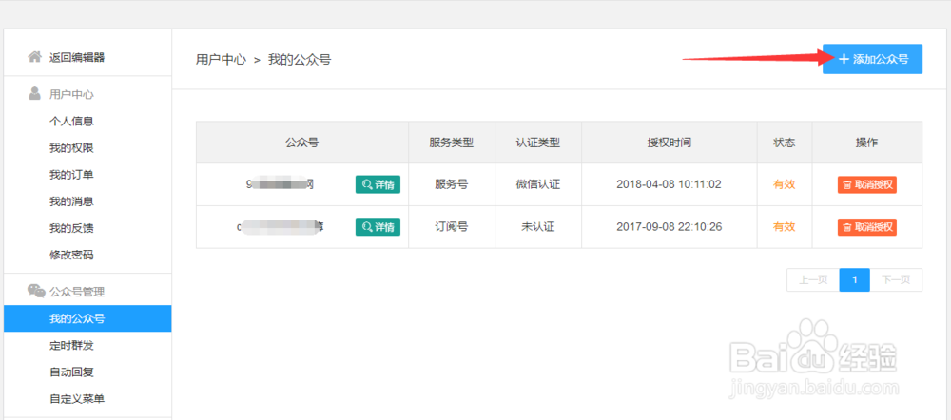Click the blurred account name in 服务号 row
Viewport: 951px width, 420px height.
[280, 184]
